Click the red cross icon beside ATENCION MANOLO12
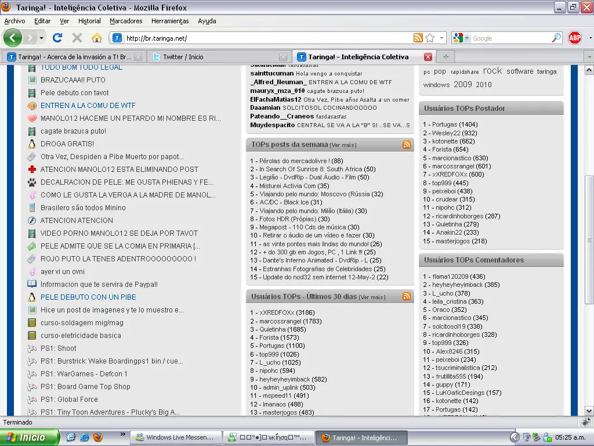The height and width of the screenshot is (446, 594). point(32,170)
